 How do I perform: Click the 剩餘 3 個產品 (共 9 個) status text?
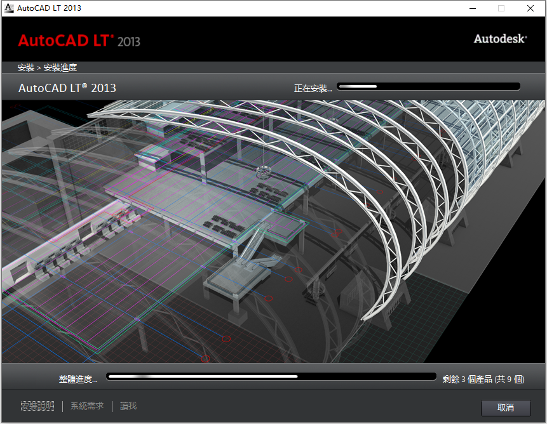click(483, 379)
